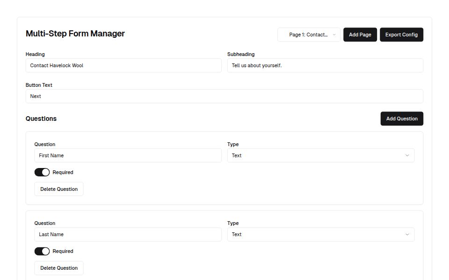Click the chevron on First Name's Type field
Screen dimensions: 449x280
(407, 155)
